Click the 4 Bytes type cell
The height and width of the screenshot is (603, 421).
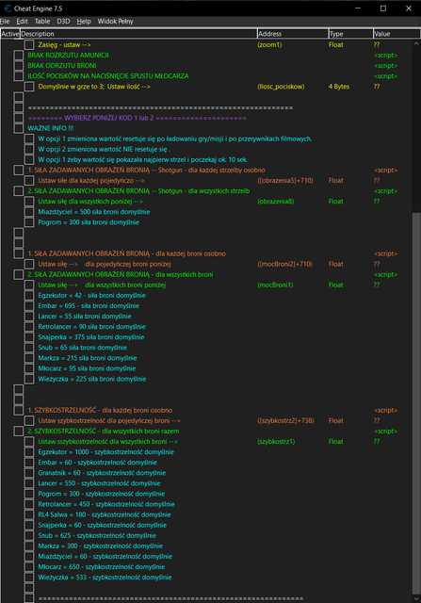coord(339,87)
